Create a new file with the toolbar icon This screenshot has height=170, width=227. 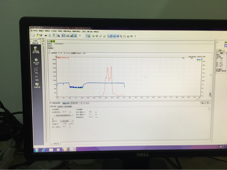(x=33, y=35)
